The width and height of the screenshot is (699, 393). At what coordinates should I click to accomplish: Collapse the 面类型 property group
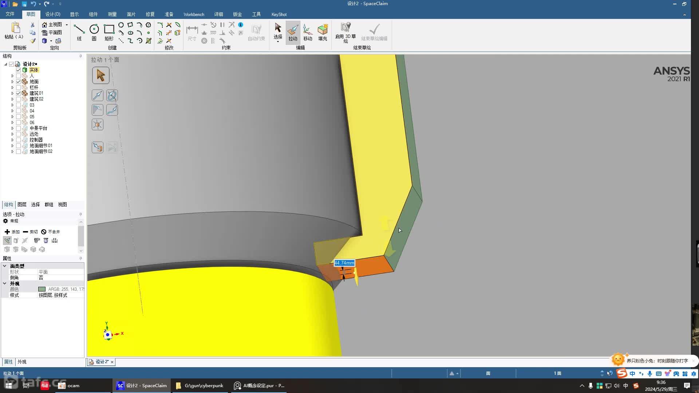[5, 266]
